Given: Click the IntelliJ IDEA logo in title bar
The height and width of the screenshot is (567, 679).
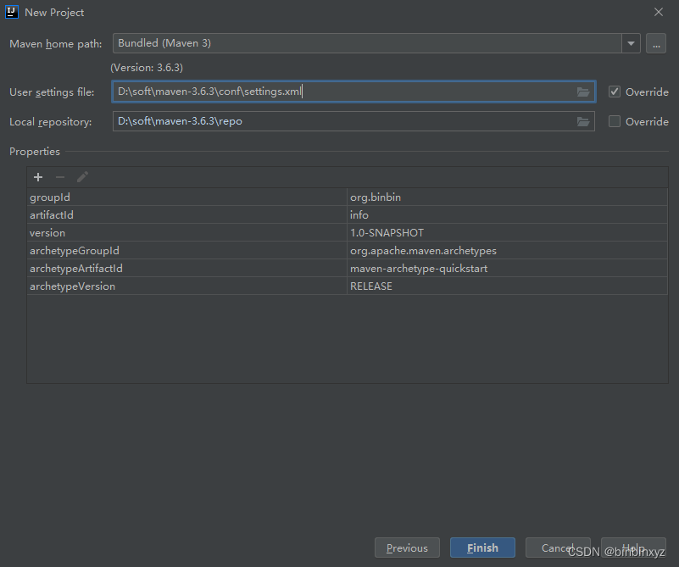Looking at the screenshot, I should [x=12, y=12].
